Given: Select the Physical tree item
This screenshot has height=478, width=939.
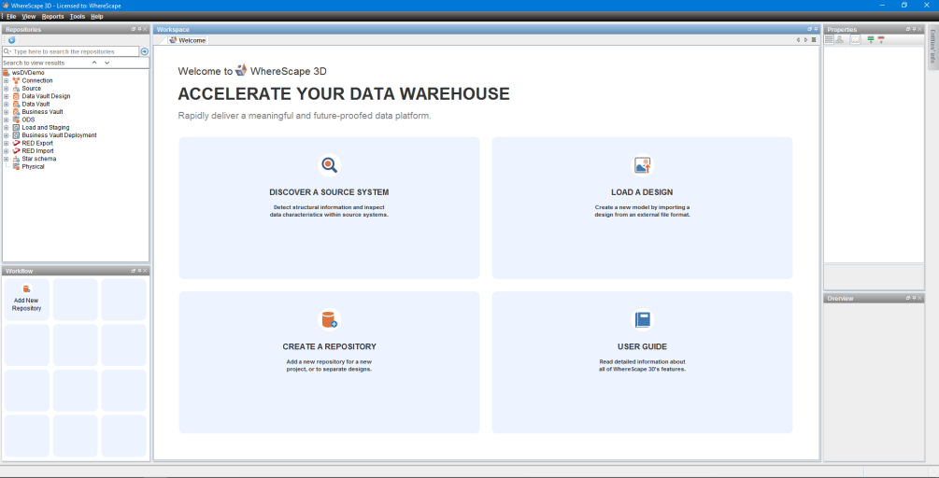Looking at the screenshot, I should [x=33, y=167].
